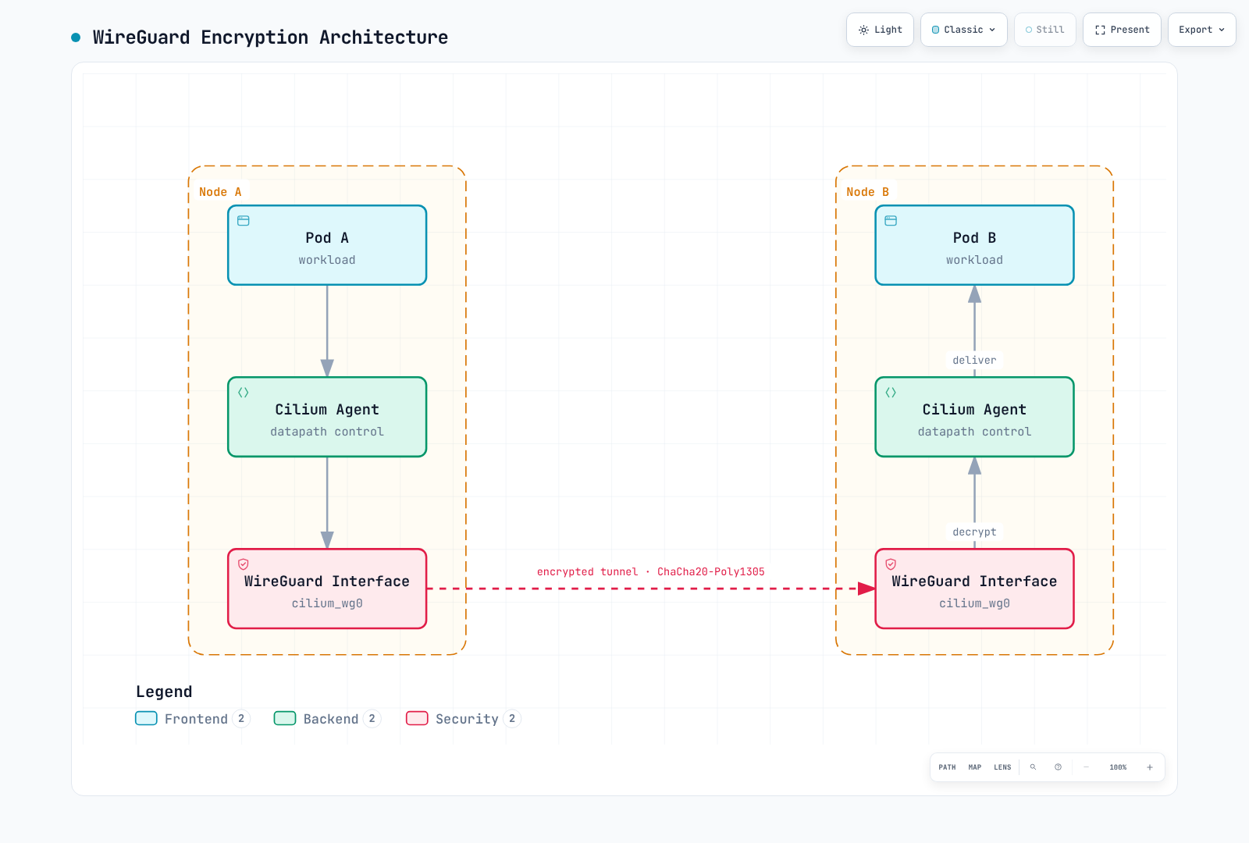Image resolution: width=1249 pixels, height=843 pixels.
Task: Click Classic button chevron arrow
Action: (x=992, y=30)
